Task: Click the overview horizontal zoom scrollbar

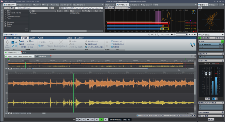Action: pos(90,68)
